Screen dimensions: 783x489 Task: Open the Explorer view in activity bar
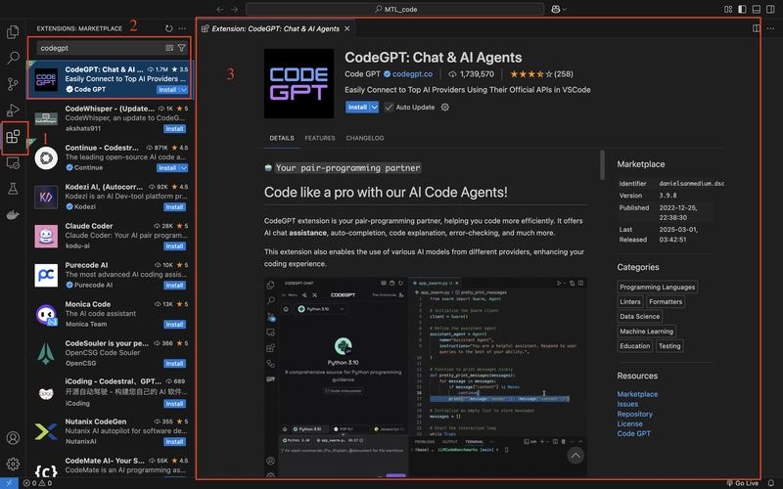[13, 32]
